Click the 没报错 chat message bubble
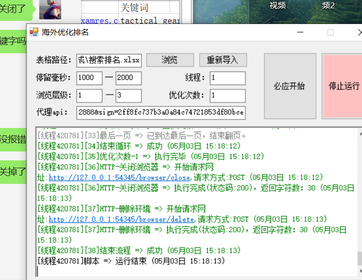The image size is (362, 280). [x=13, y=139]
